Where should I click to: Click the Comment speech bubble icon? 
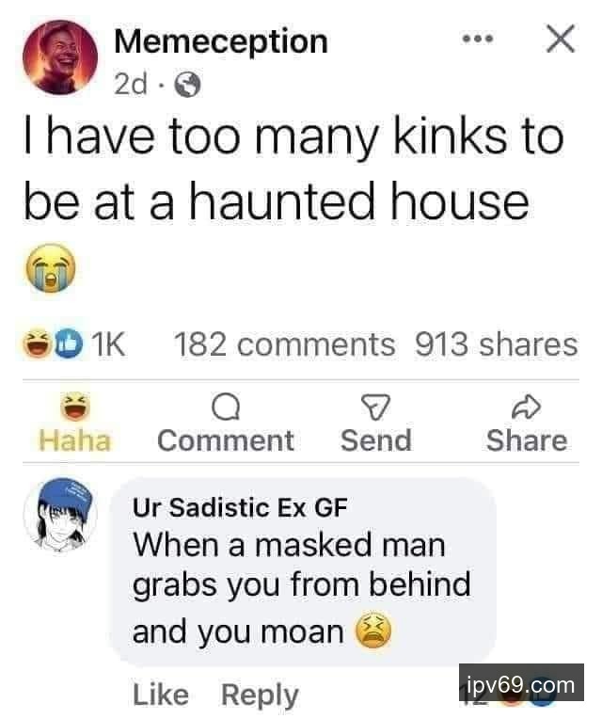coord(226,407)
